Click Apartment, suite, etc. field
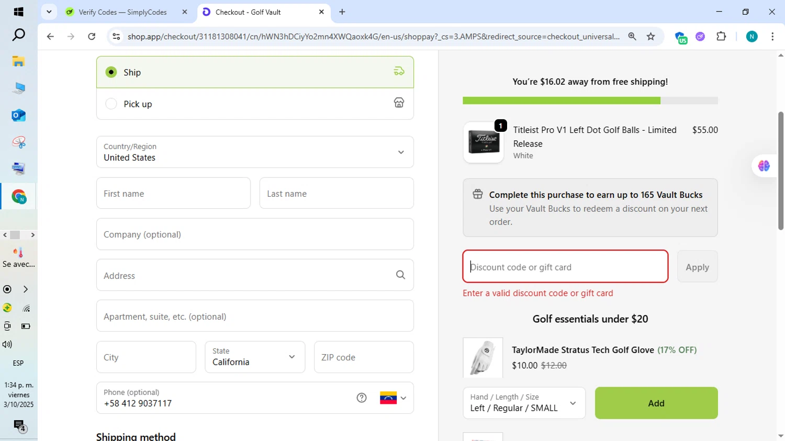 [x=255, y=316]
